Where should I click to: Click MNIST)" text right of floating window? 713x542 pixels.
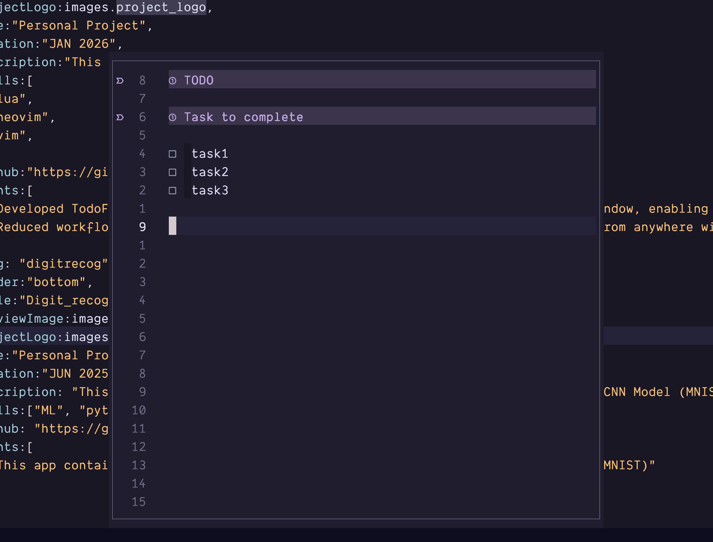point(629,466)
